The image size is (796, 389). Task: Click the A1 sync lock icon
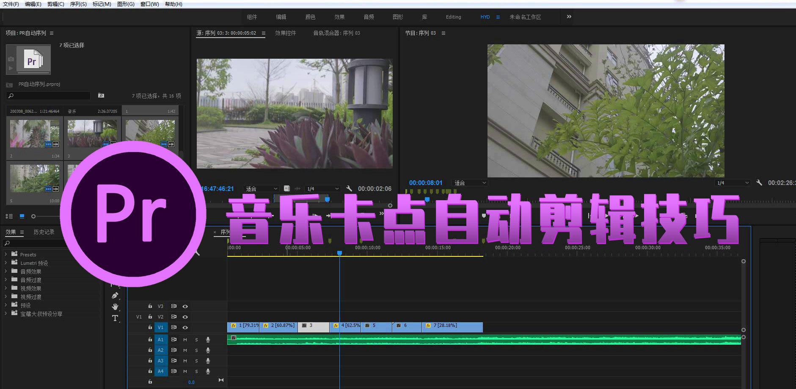(174, 340)
